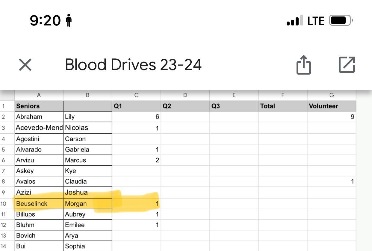Select column A header

tap(39, 95)
